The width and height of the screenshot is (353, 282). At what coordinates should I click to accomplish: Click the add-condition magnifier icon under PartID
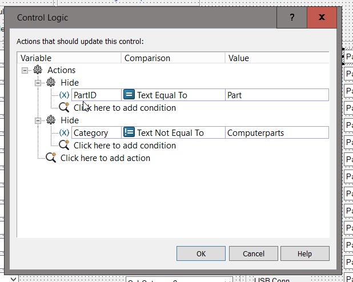tap(64, 107)
